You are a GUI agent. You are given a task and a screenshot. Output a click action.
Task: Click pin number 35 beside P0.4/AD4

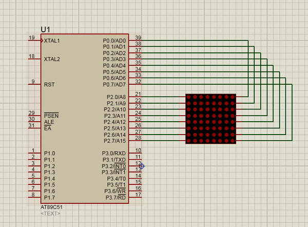pyautogui.click(x=138, y=63)
